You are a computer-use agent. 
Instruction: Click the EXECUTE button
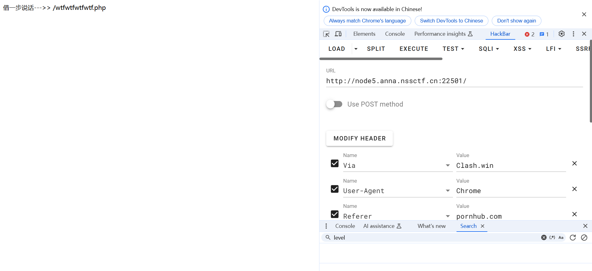point(414,49)
